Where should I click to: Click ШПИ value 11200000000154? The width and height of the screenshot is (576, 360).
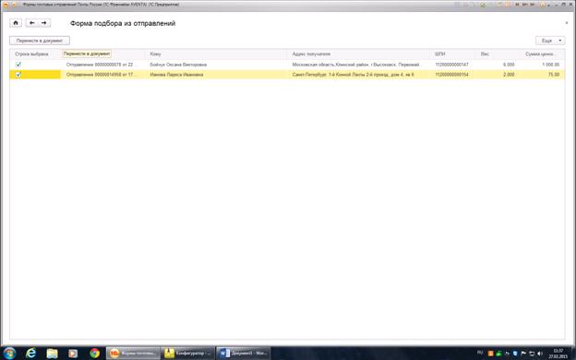click(451, 75)
